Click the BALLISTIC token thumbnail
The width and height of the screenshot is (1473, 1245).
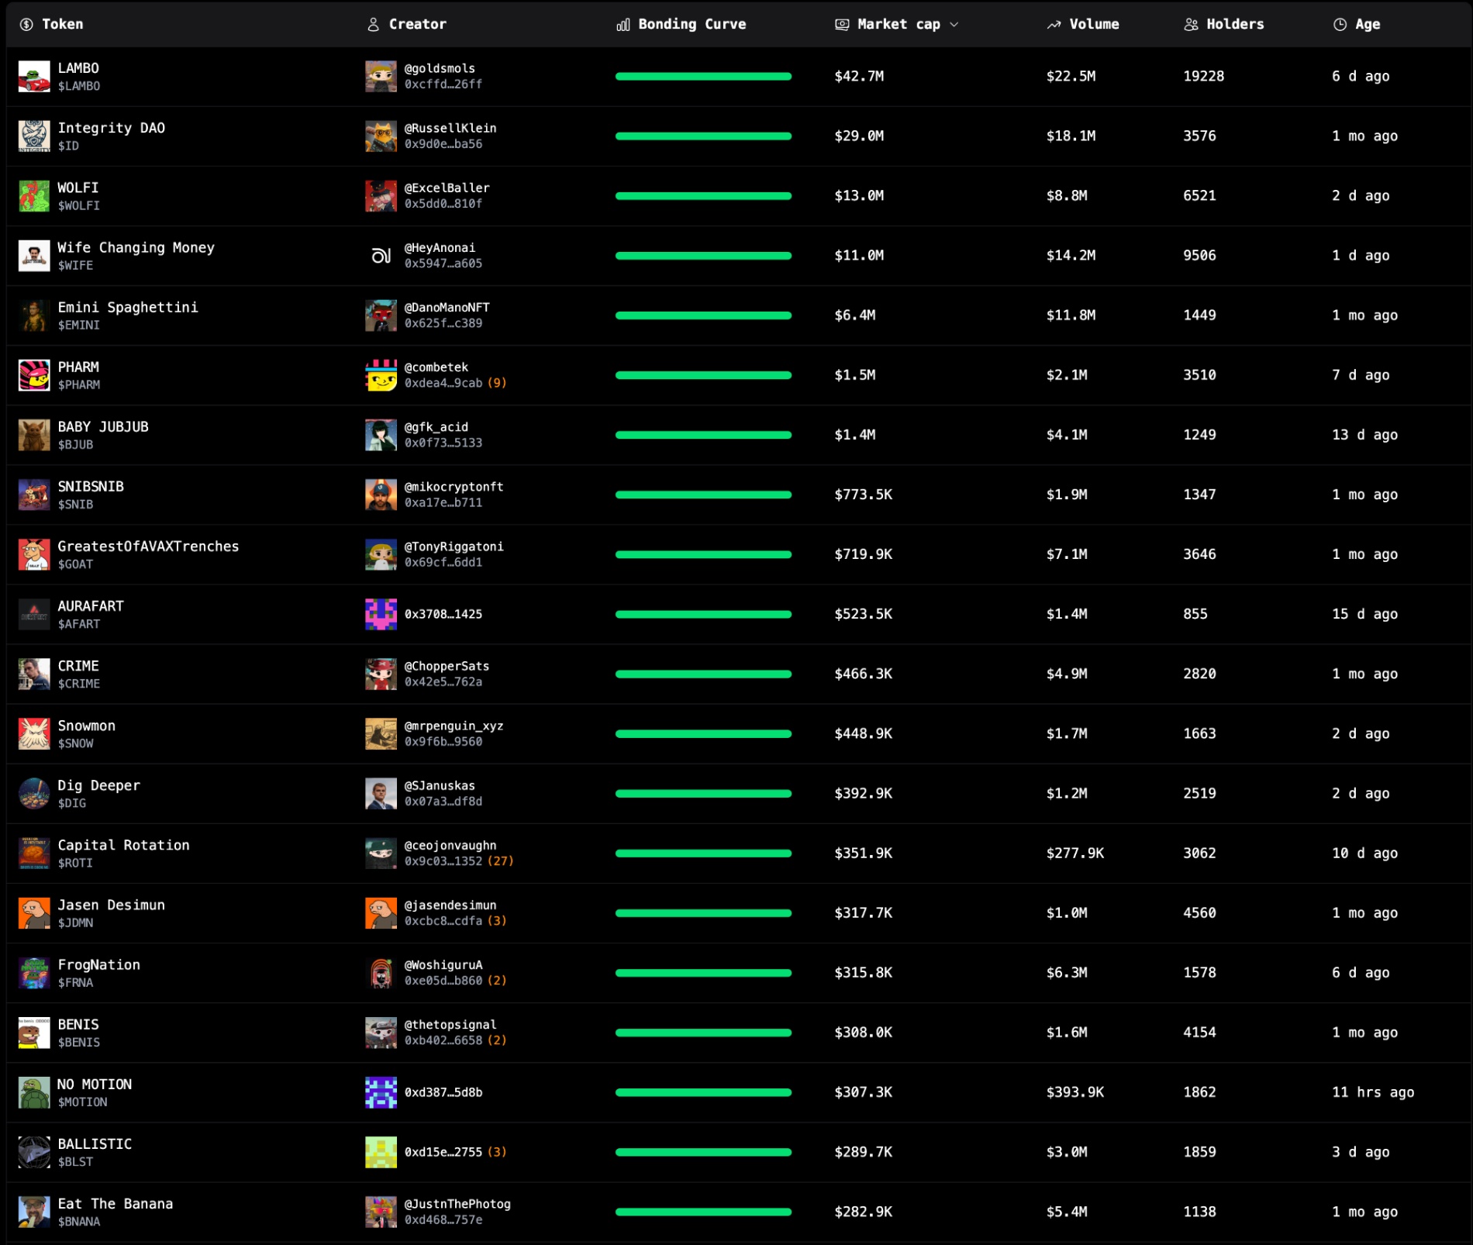pos(34,1152)
